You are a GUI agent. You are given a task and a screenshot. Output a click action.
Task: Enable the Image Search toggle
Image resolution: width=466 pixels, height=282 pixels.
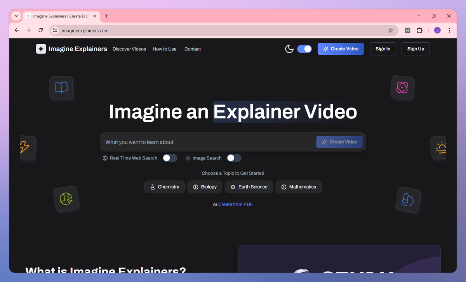(234, 158)
